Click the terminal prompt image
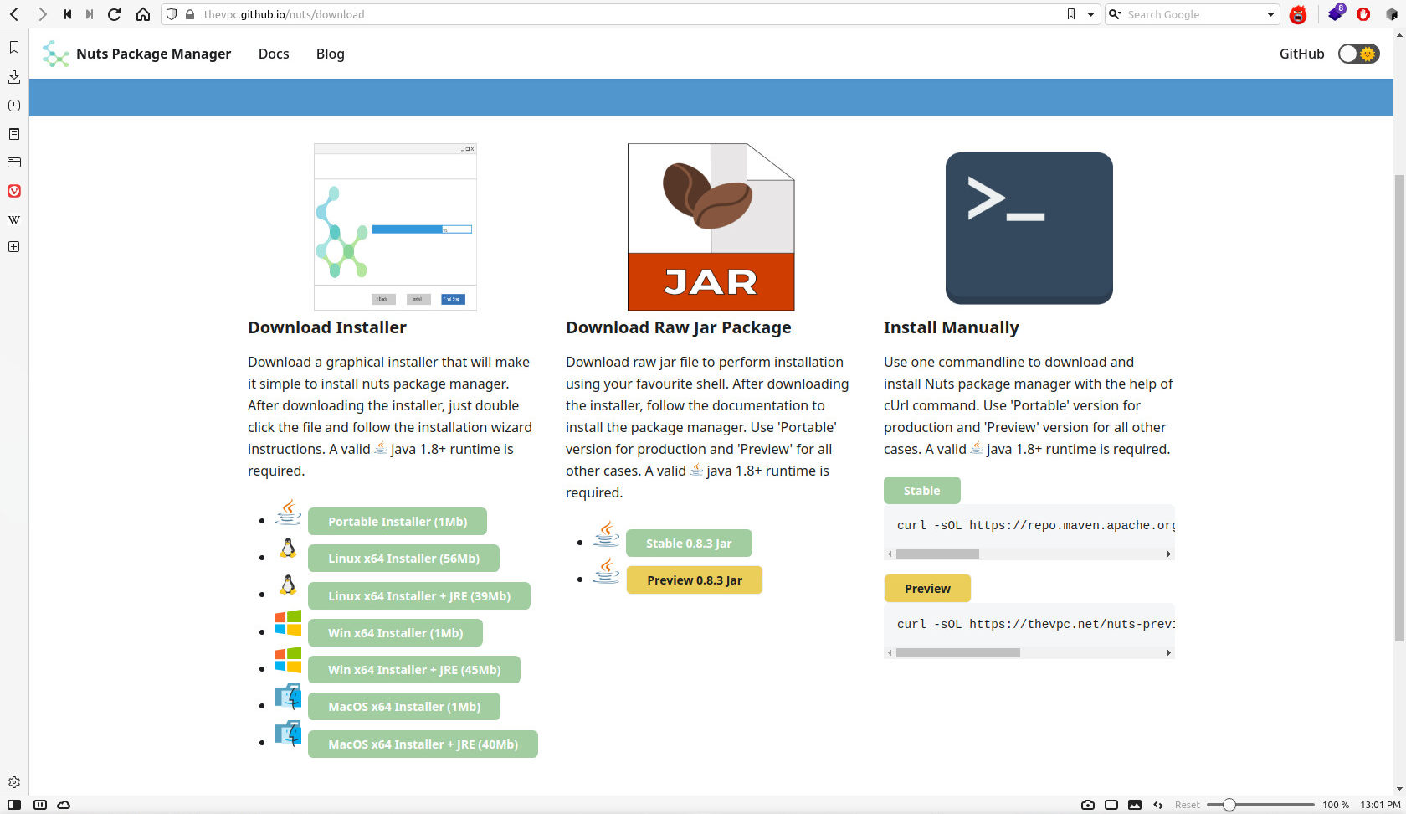 click(x=1029, y=228)
